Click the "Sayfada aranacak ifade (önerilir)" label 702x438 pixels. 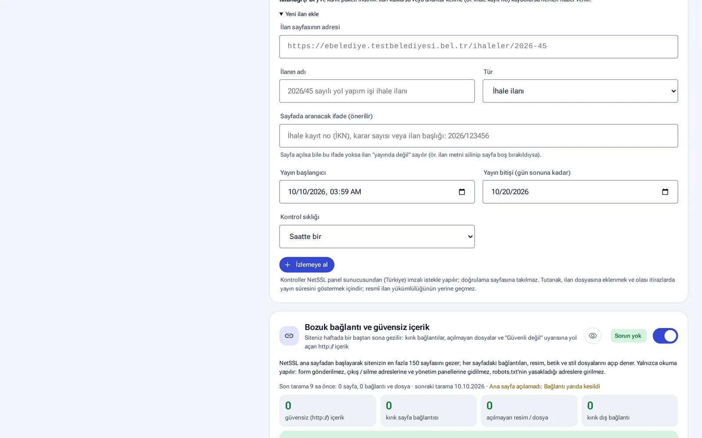coord(326,116)
